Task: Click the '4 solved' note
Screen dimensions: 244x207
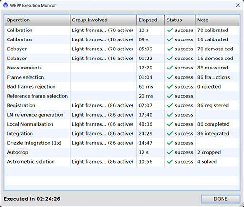Action: [207, 162]
